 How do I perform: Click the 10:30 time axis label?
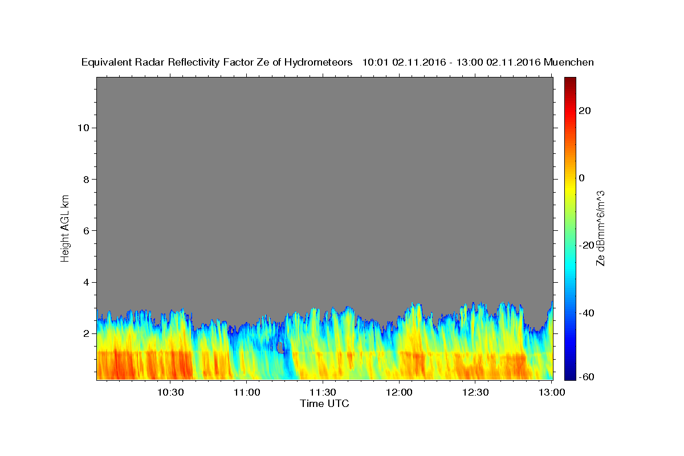tap(170, 392)
